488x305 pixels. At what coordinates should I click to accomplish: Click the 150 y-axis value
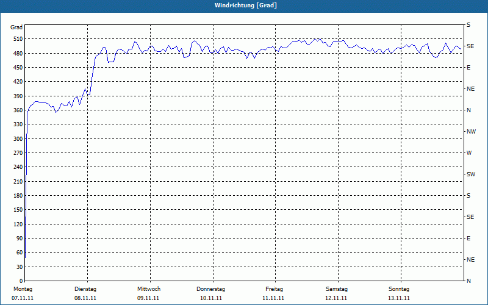point(18,210)
